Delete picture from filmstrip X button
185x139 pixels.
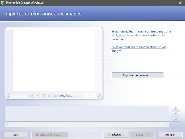(x=175, y=119)
